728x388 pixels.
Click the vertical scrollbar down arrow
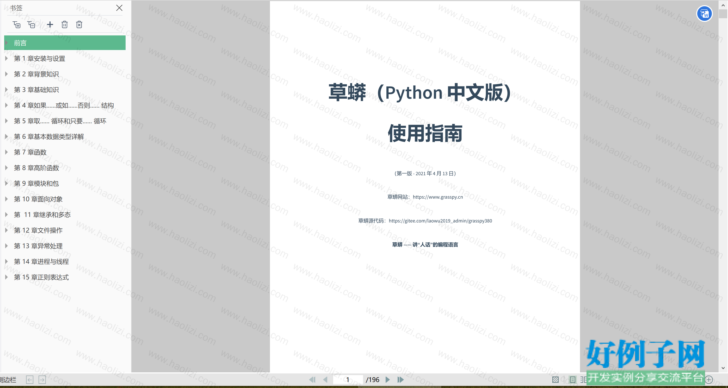tap(723, 368)
